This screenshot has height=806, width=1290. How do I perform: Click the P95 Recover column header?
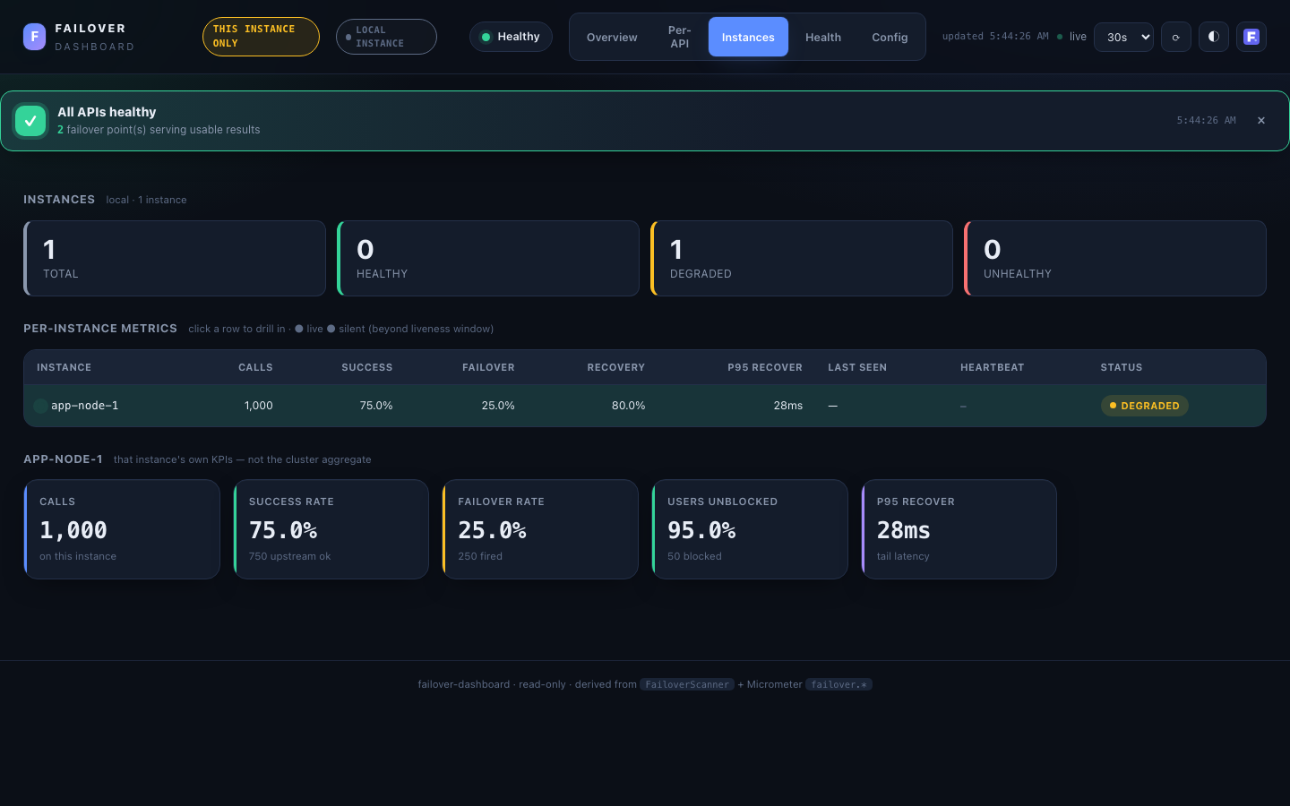[x=765, y=367]
